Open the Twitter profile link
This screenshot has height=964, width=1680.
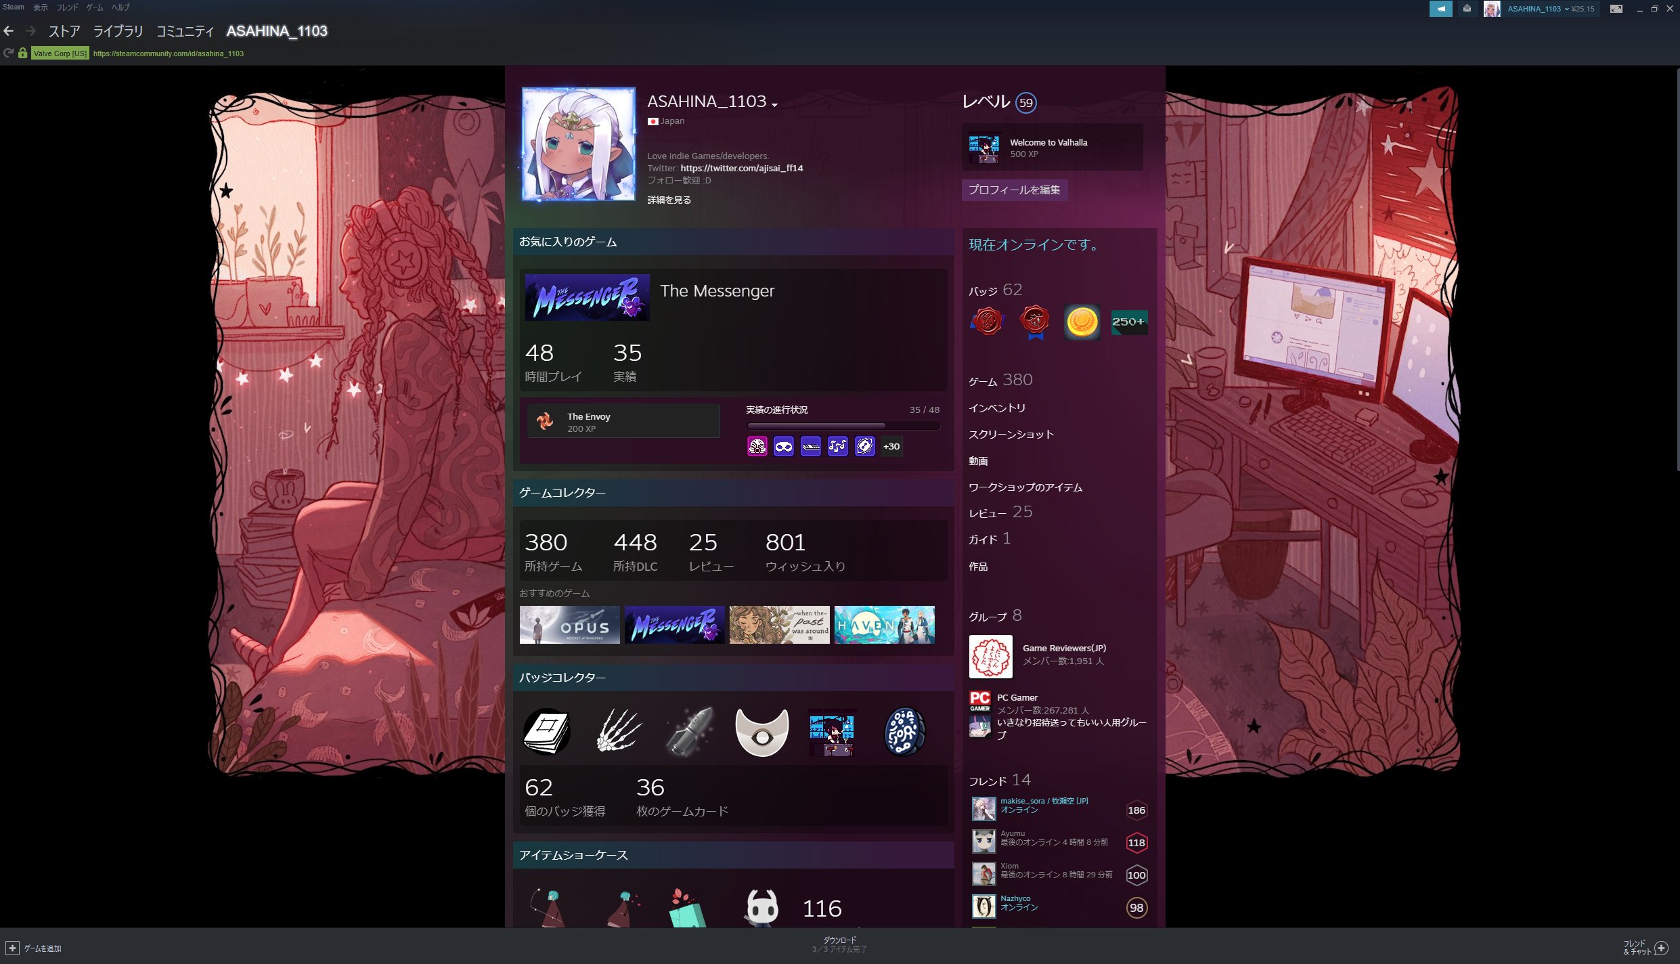(x=741, y=168)
